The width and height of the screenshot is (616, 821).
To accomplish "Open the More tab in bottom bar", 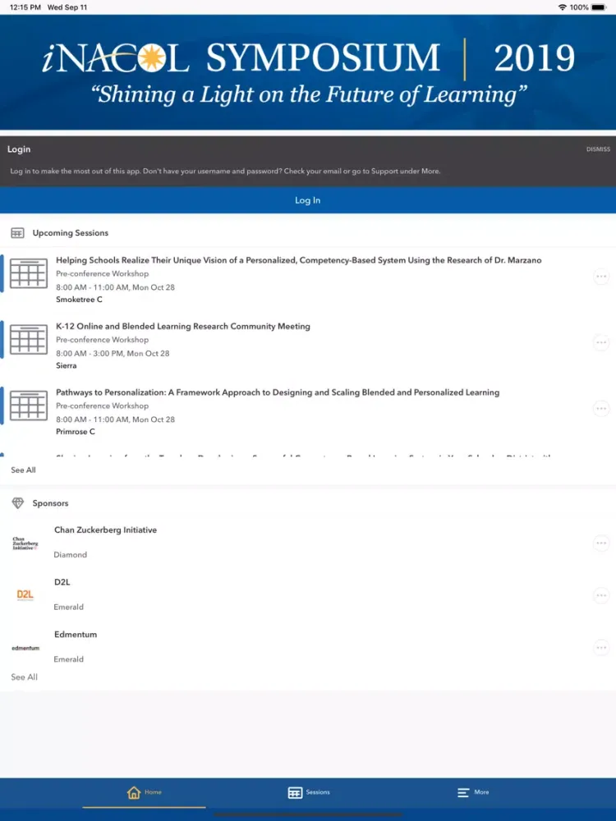I will 473,792.
